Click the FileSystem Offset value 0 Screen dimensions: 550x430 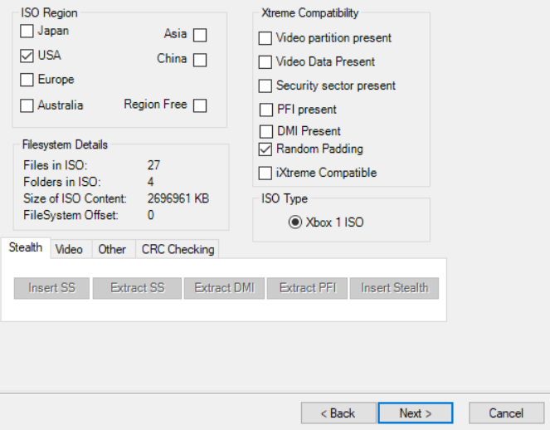[x=151, y=215]
